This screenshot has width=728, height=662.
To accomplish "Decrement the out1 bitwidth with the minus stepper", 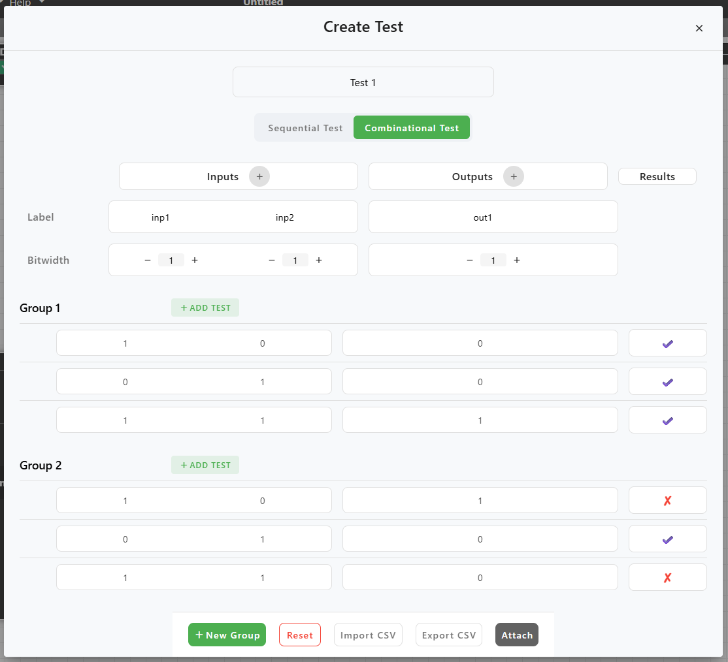I will 469,260.
